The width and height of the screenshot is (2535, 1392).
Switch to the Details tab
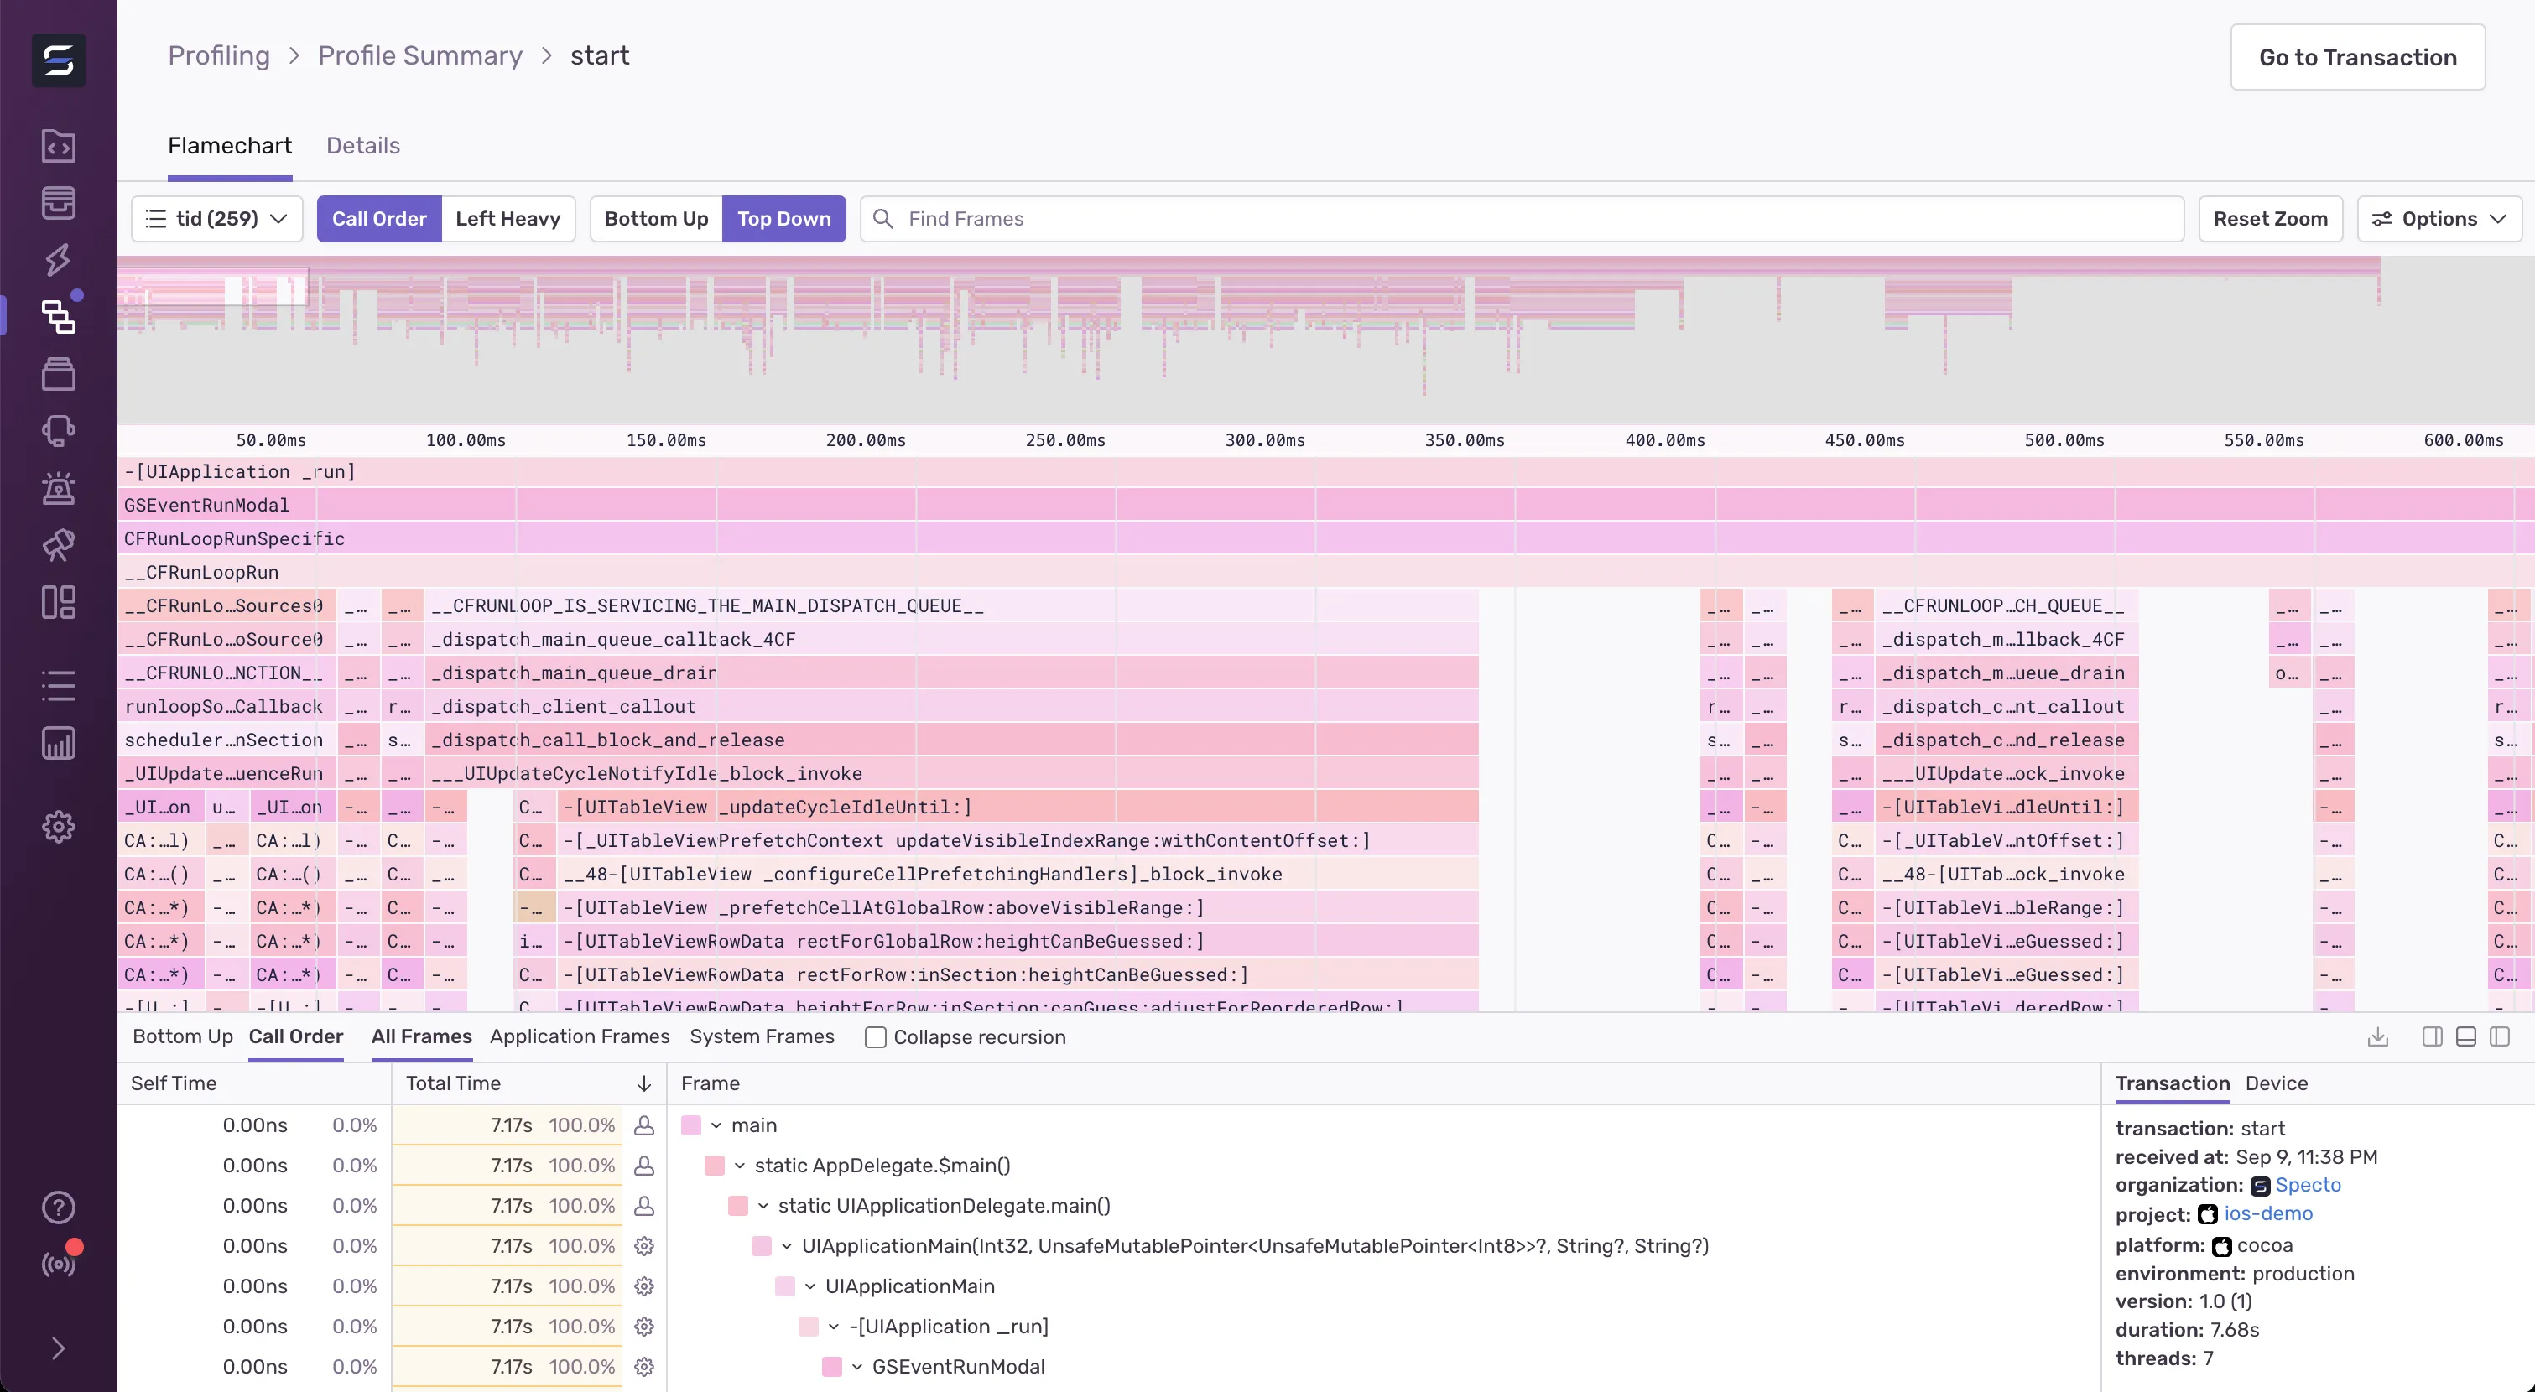pos(362,146)
